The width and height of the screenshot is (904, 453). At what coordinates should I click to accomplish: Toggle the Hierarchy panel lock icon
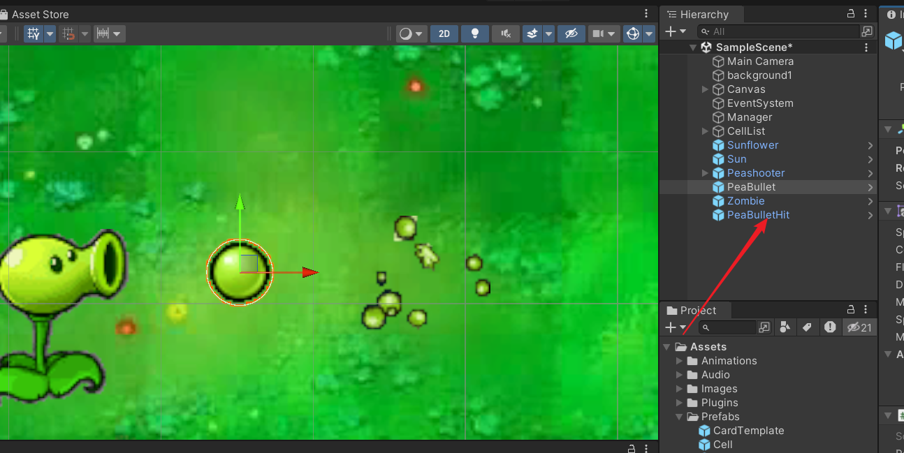pyautogui.click(x=851, y=14)
